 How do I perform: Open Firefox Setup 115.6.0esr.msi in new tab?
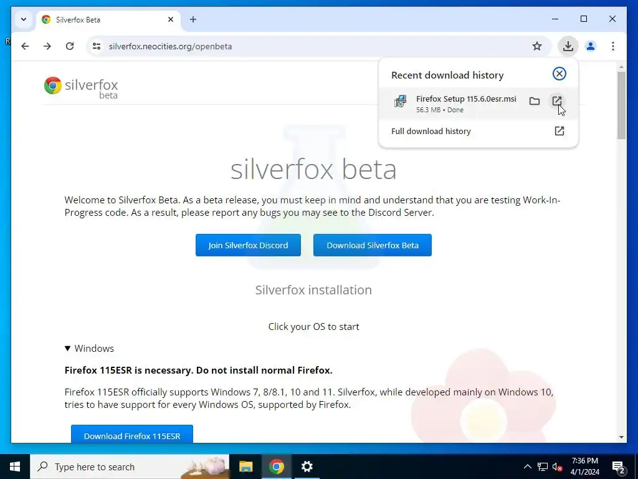(556, 101)
